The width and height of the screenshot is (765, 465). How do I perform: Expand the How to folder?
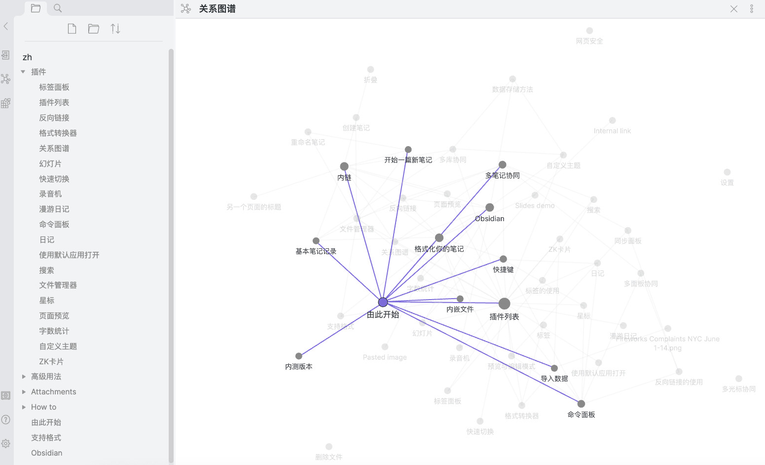click(x=23, y=407)
